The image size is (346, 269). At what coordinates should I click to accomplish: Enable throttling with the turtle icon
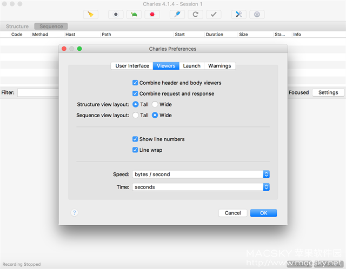pyautogui.click(x=134, y=15)
